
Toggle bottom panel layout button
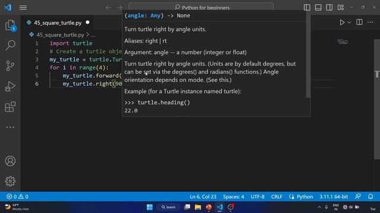point(318,8)
